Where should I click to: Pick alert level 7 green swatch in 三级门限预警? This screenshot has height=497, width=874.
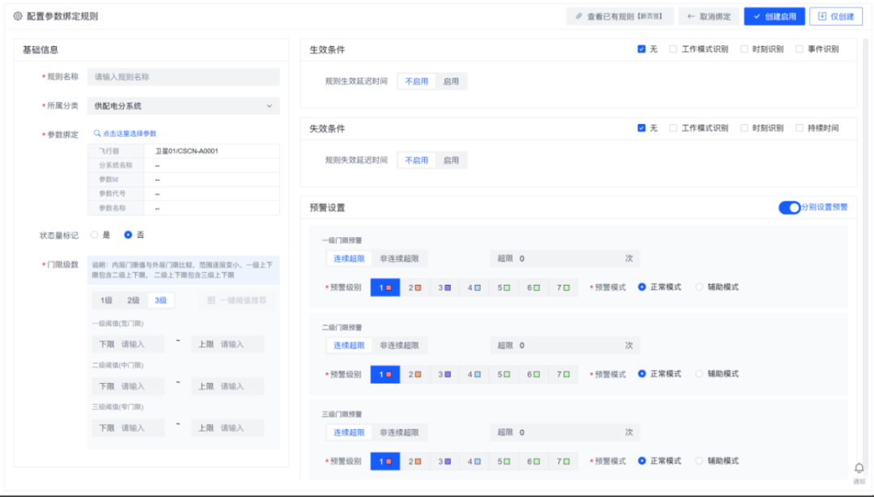click(x=562, y=461)
